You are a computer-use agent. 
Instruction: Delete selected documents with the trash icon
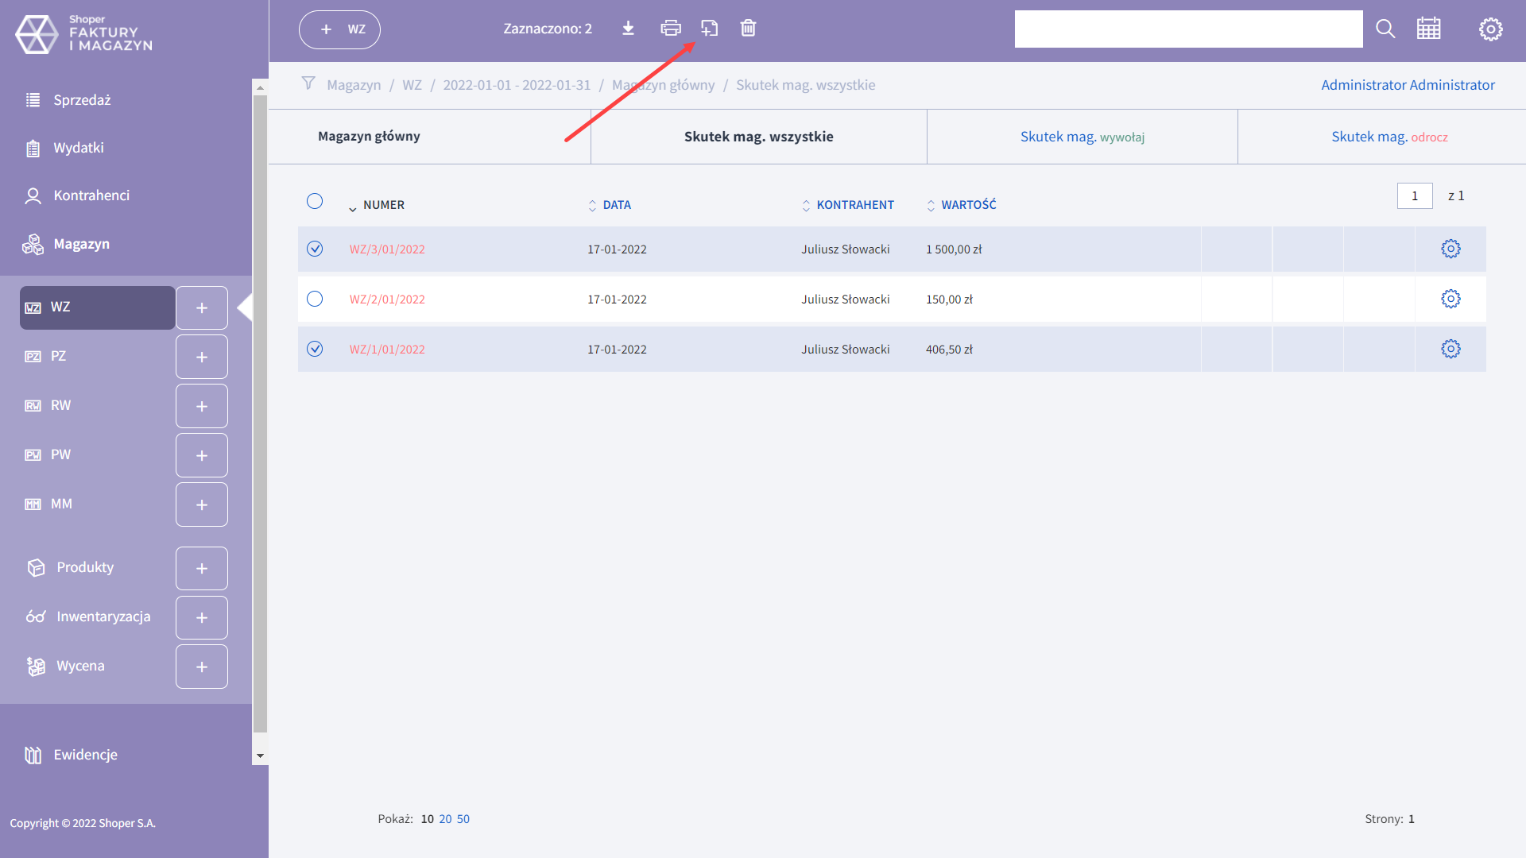(x=748, y=29)
